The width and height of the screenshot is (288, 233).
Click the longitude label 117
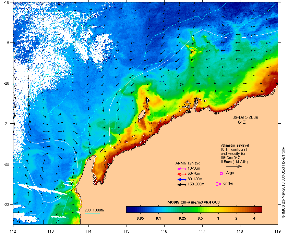202,231
